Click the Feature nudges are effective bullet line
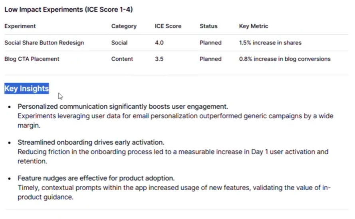This screenshot has width=355, height=219. pyautogui.click(x=96, y=178)
